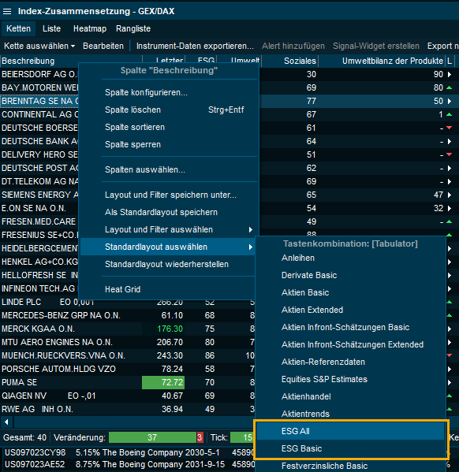Click the red Veränderung segment showing 3

[x=200, y=437]
